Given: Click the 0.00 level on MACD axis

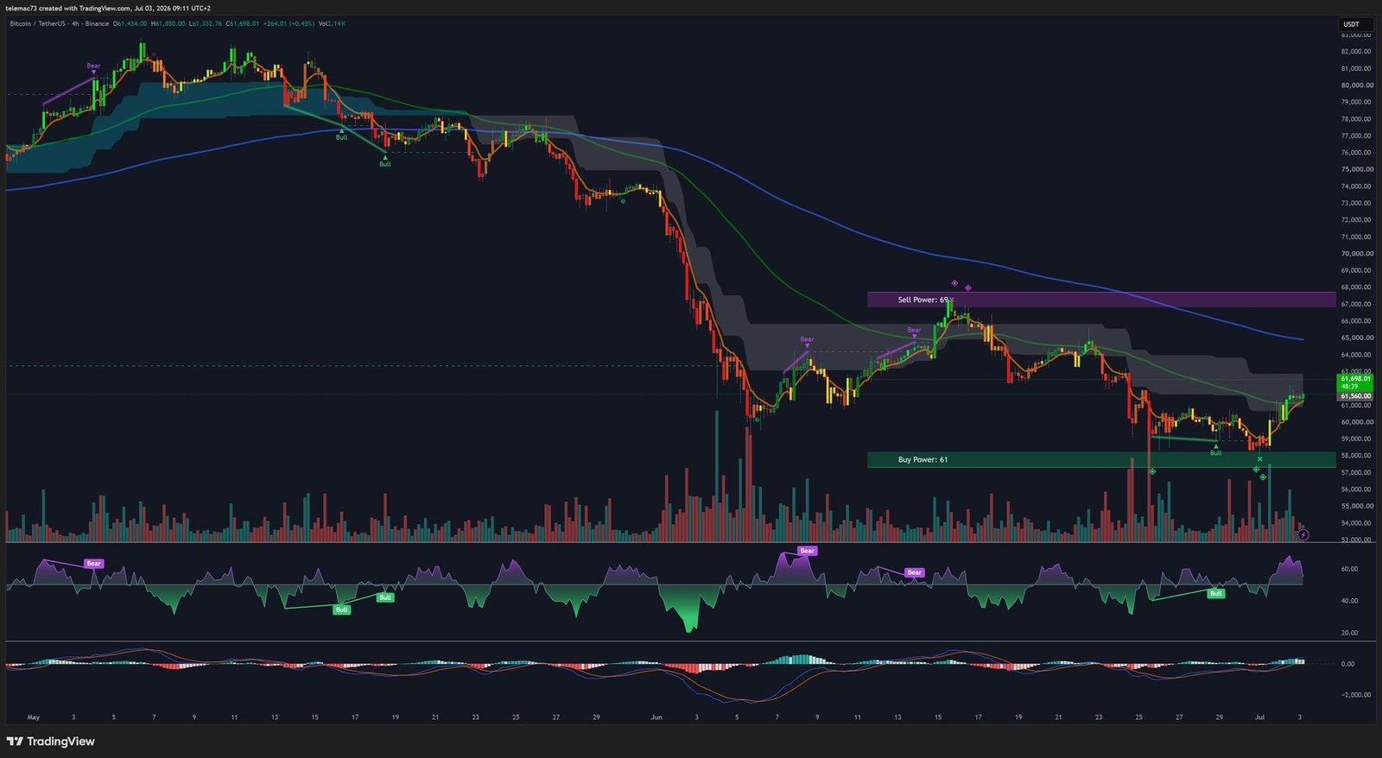Looking at the screenshot, I should pyautogui.click(x=1347, y=664).
